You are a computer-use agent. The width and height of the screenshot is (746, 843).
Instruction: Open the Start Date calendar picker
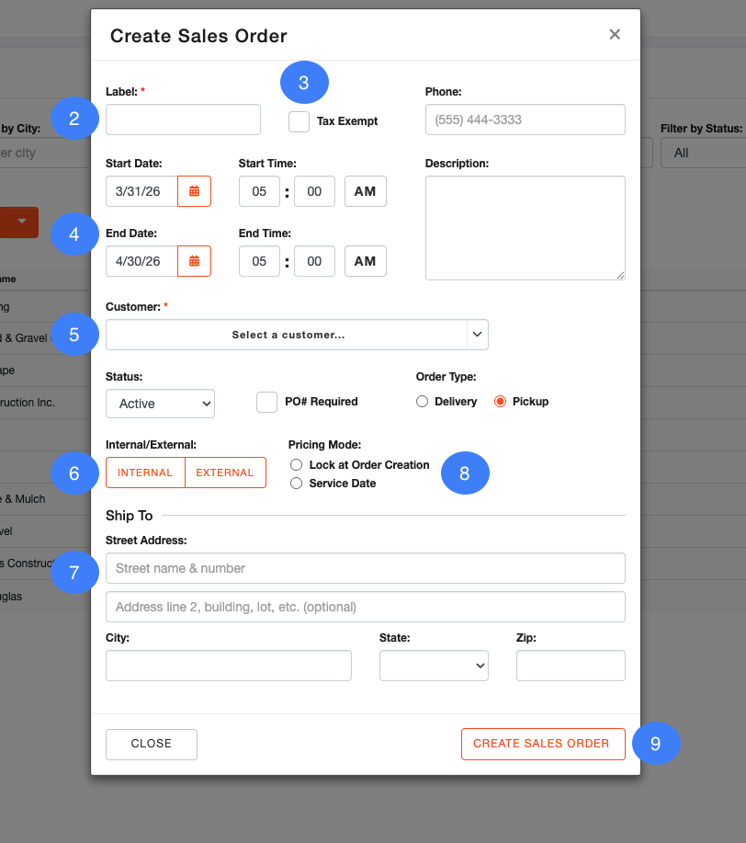pyautogui.click(x=194, y=191)
